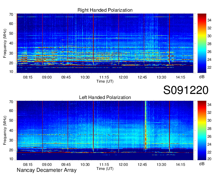215x174 pixels.
Task: Click the 09:00 time tick on Right Handed plot
Action: pos(47,77)
